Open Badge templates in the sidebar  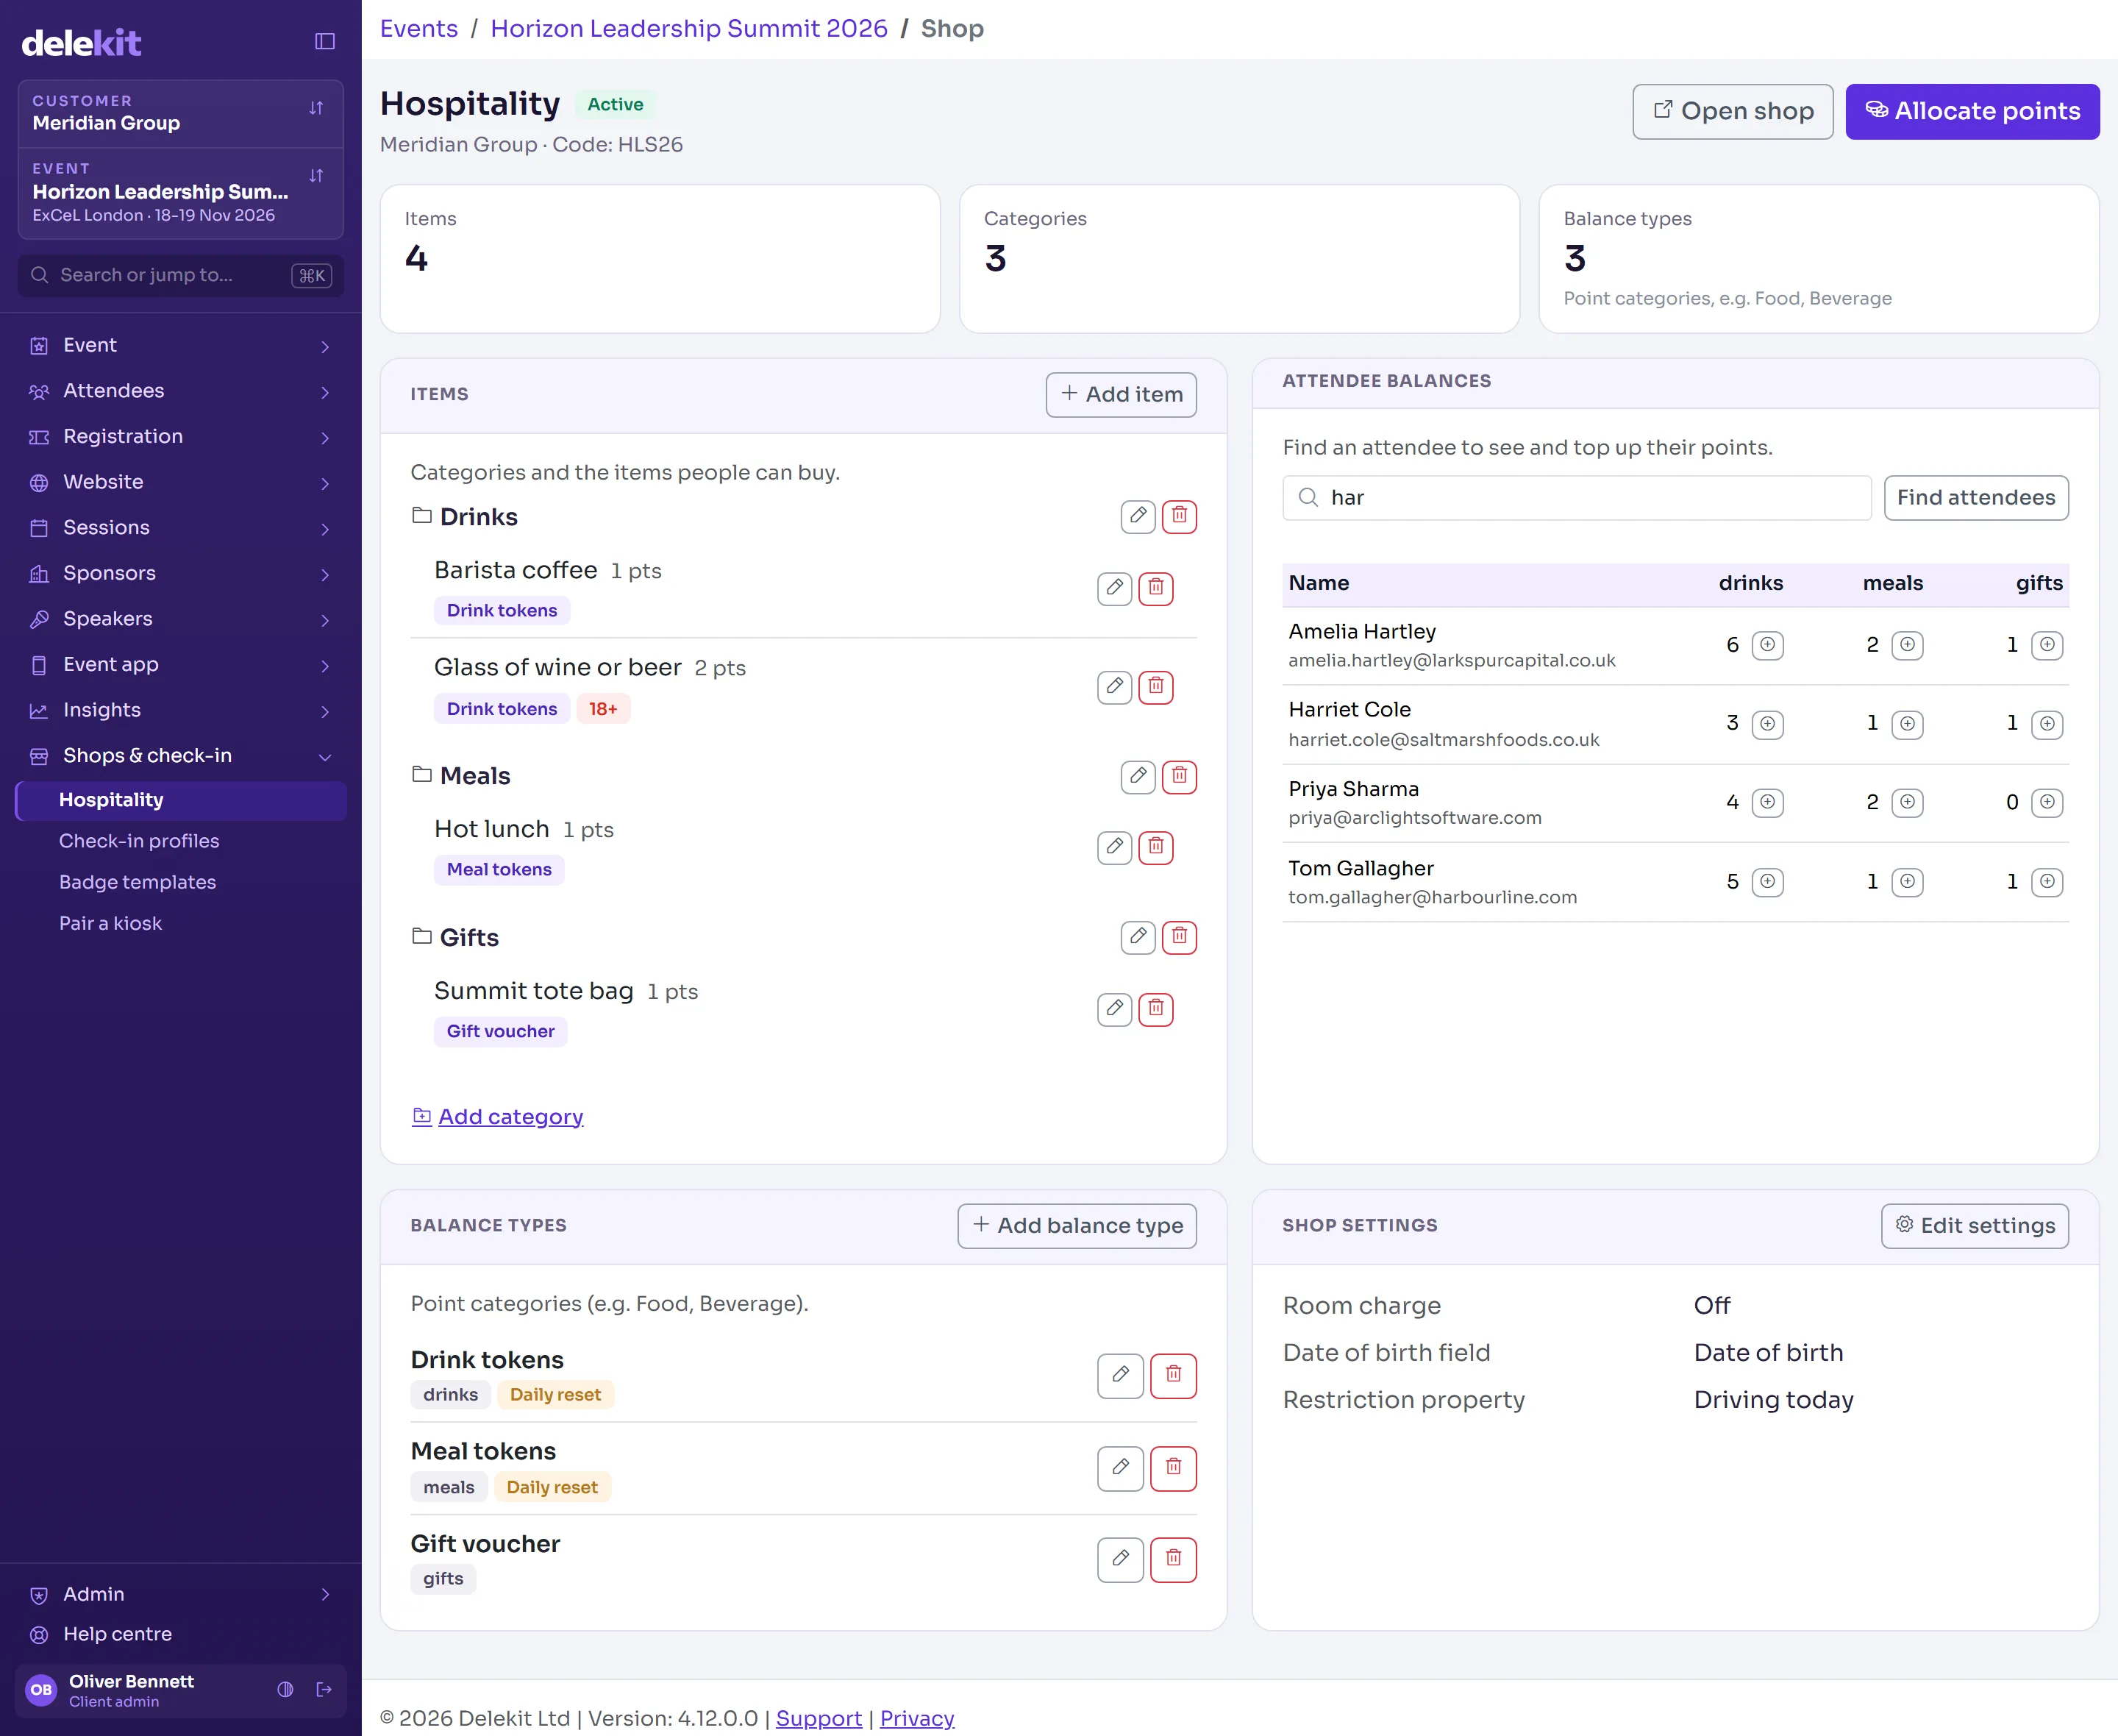click(x=138, y=882)
